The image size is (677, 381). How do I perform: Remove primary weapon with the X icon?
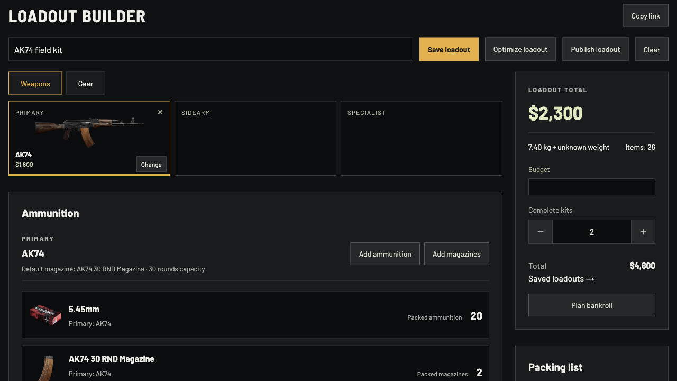(160, 112)
